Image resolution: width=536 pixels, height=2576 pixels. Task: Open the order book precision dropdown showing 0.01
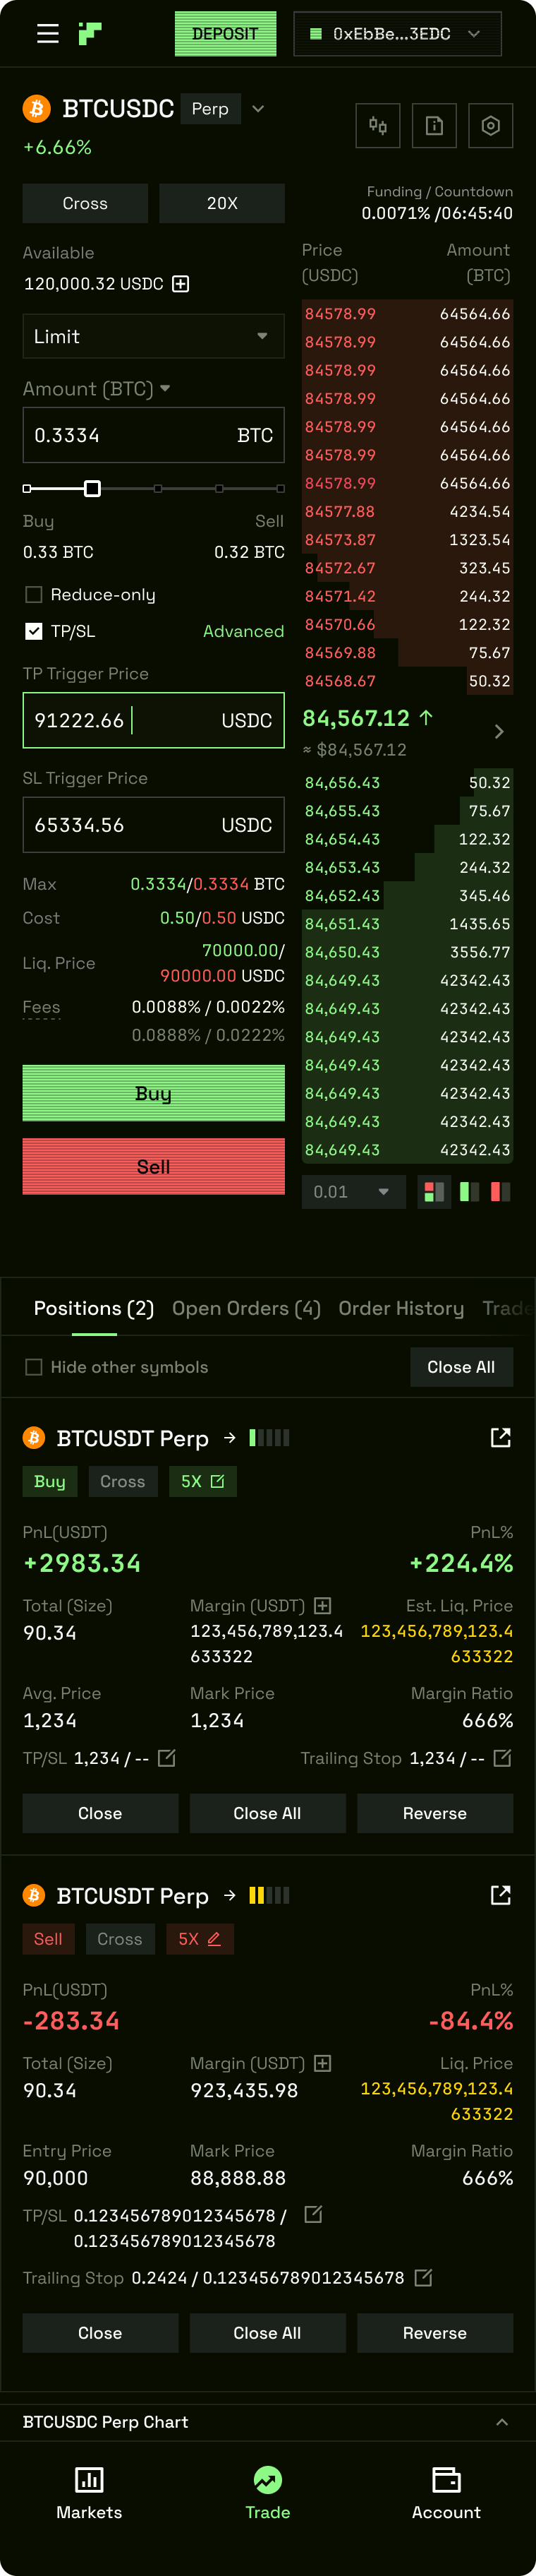(x=353, y=1191)
